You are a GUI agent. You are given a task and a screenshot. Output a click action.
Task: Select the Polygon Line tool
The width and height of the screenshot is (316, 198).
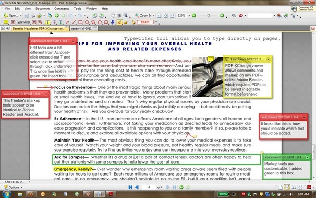coord(93,22)
